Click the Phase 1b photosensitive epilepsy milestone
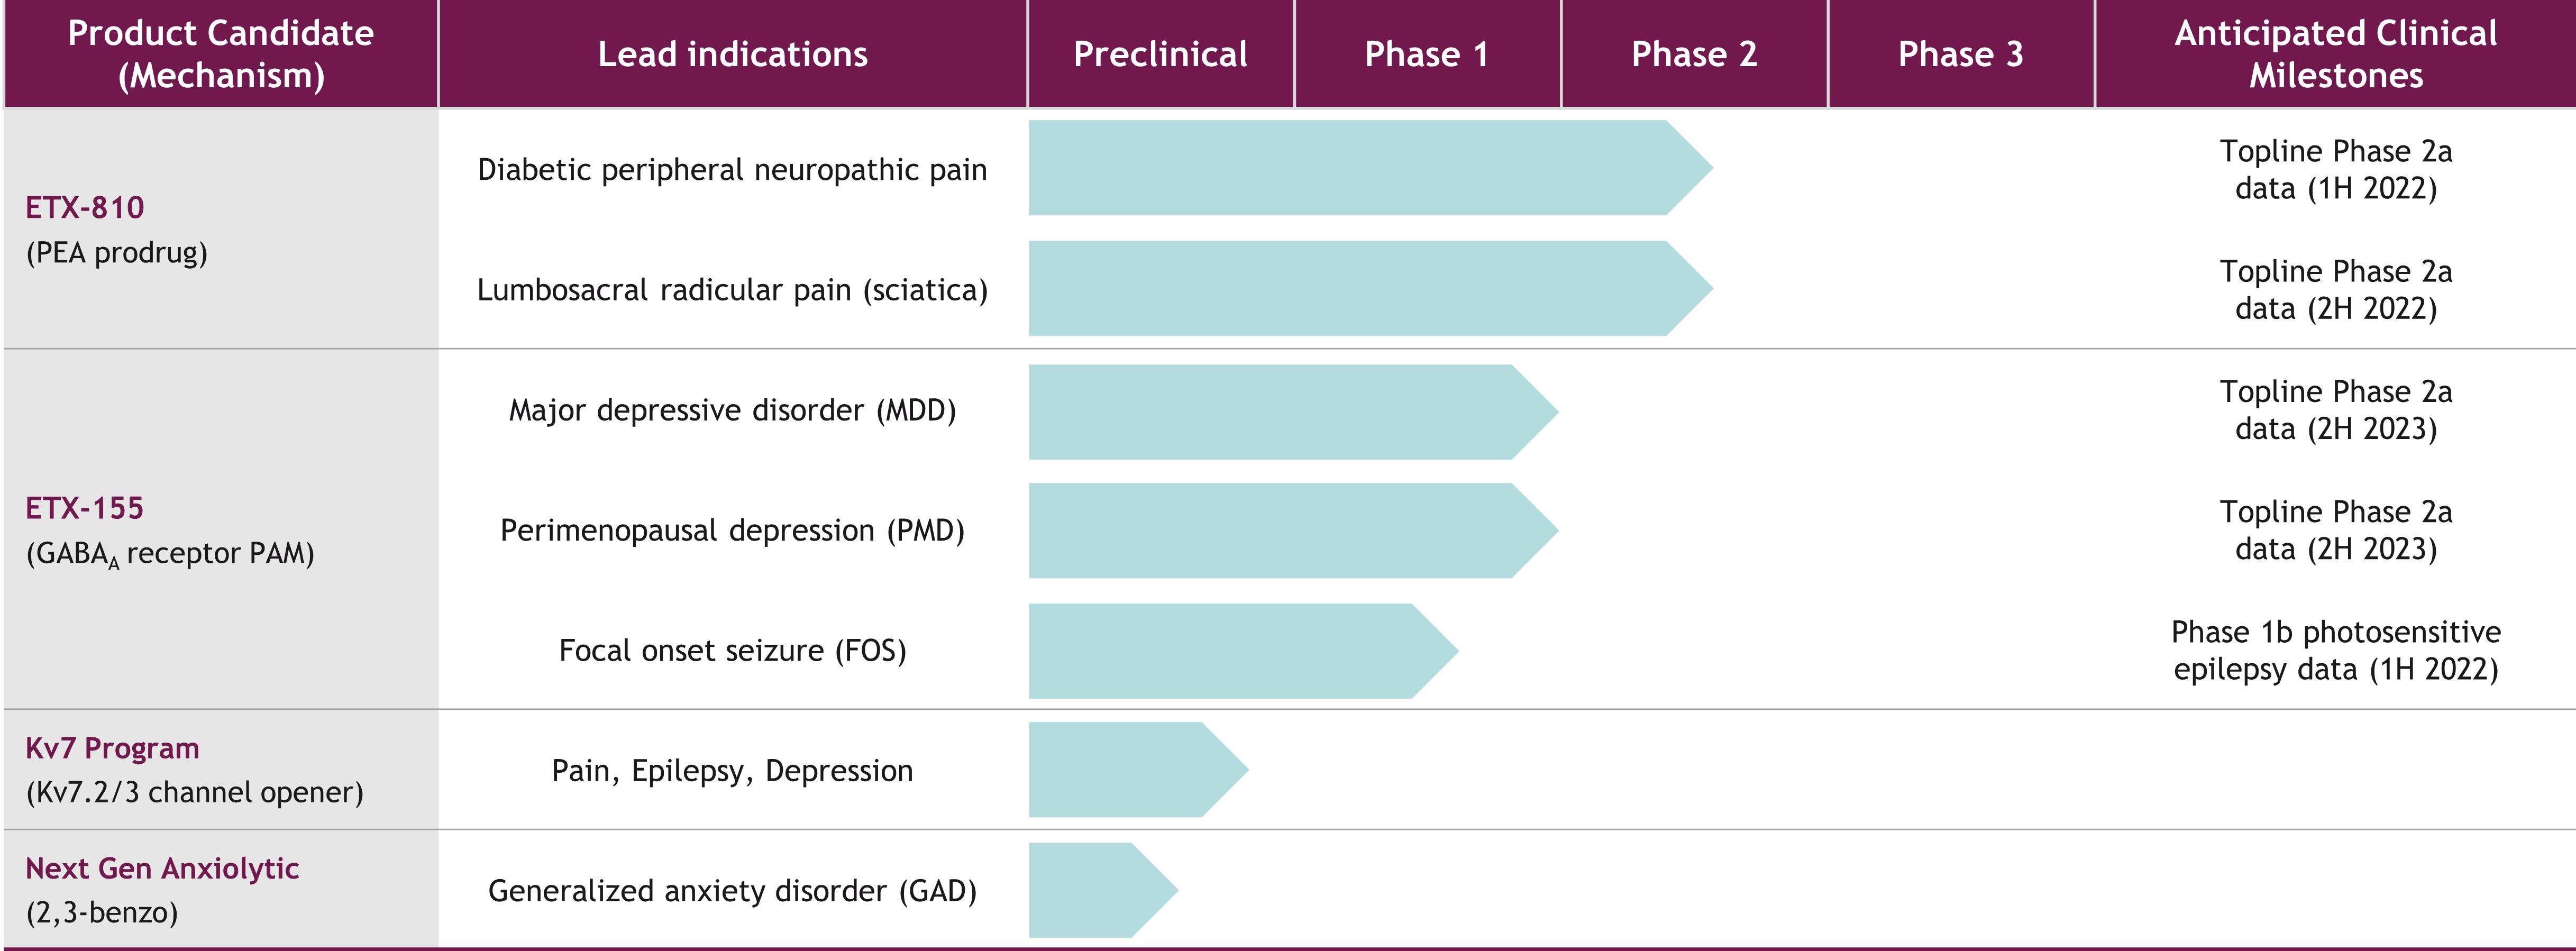This screenshot has width=2576, height=951. coord(2336,650)
